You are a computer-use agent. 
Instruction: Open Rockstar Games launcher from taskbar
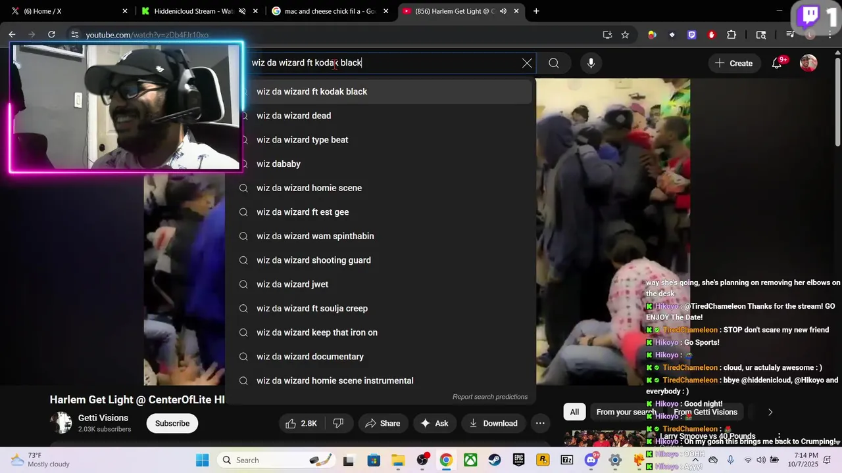click(x=543, y=460)
